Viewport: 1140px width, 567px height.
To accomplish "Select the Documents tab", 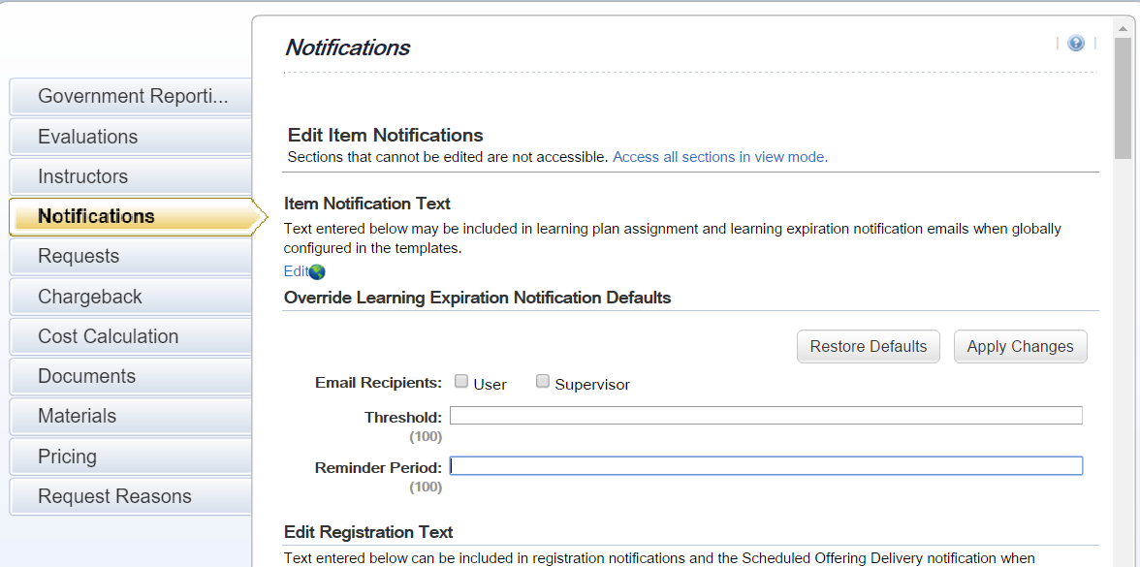I will click(x=131, y=376).
